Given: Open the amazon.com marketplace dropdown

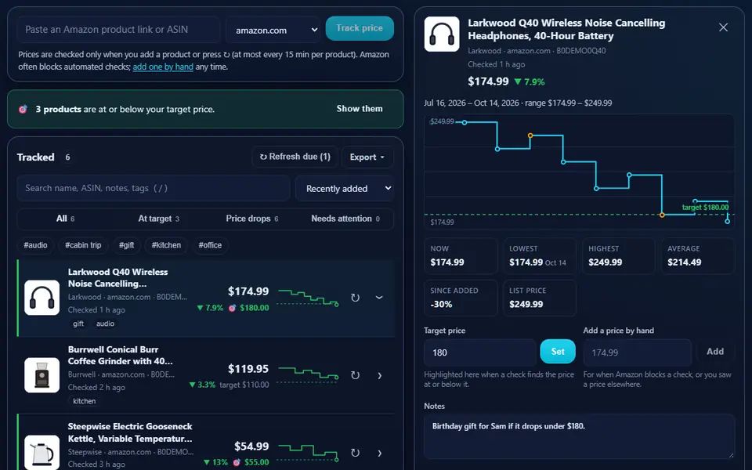Looking at the screenshot, I should pyautogui.click(x=273, y=30).
